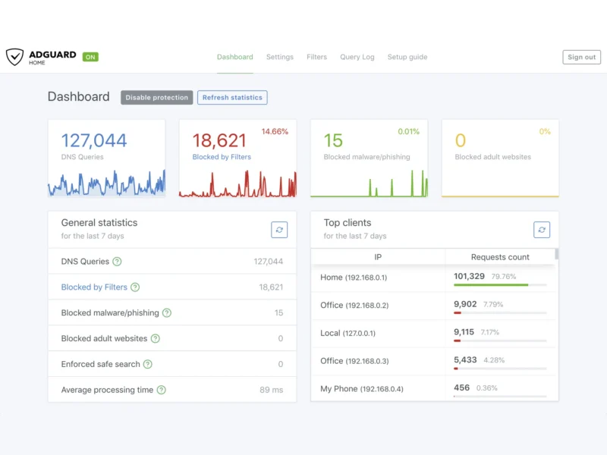Click the 9,902 requests count value
The height and width of the screenshot is (455, 607).
click(x=465, y=304)
